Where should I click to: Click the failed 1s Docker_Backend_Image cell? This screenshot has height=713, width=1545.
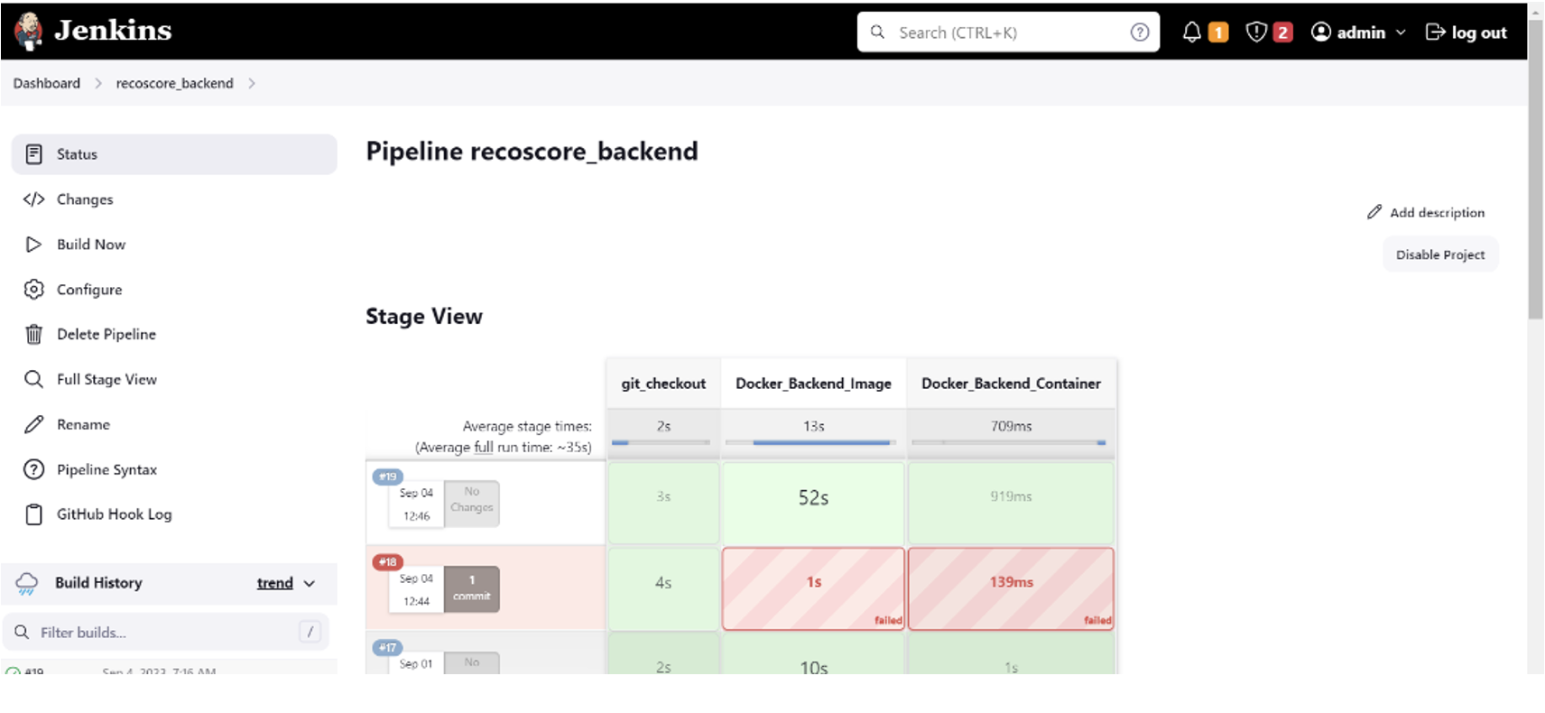point(813,588)
